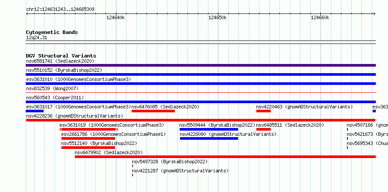This screenshot has width=388, height=192.
Task: Click the chr12:124631243..124665309 region label
Action: 60,10
